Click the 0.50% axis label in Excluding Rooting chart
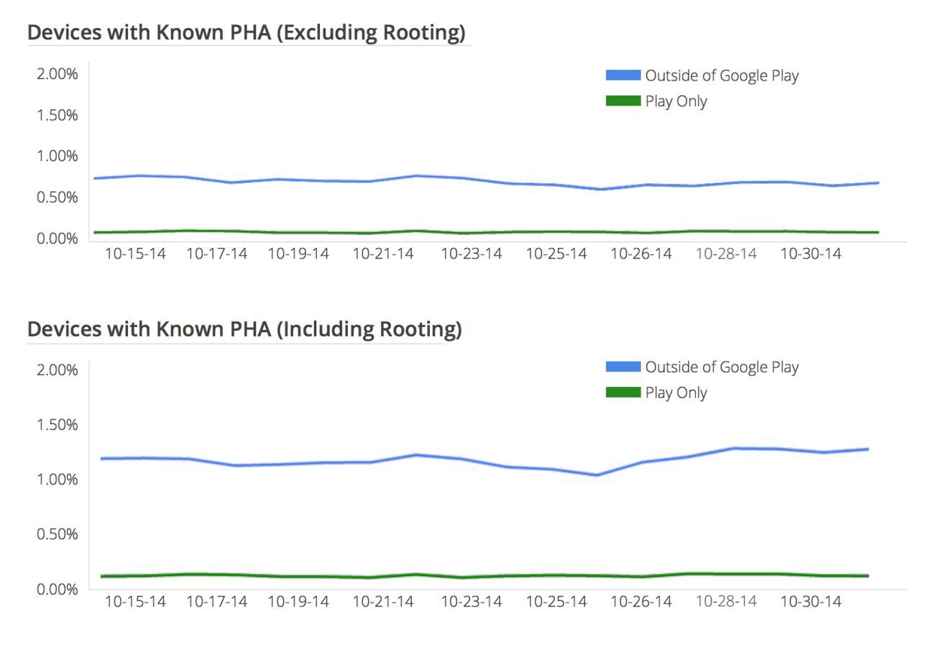The height and width of the screenshot is (647, 948). (x=57, y=198)
